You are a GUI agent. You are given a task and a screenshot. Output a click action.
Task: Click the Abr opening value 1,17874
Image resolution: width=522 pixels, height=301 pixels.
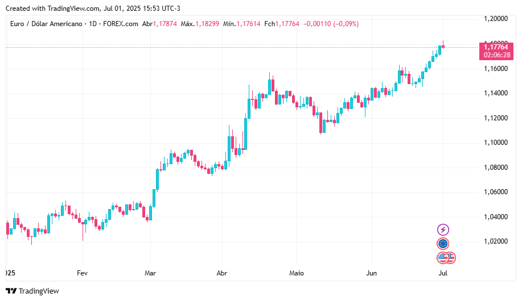point(165,24)
